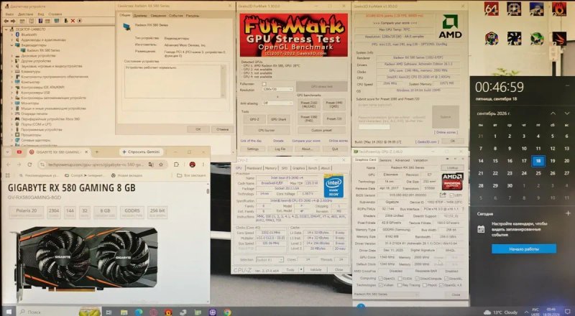Click Back arrow in Device Manager toolbar

pos(6,21)
